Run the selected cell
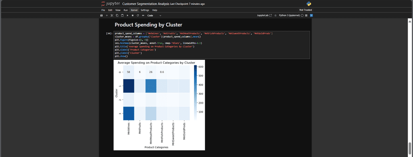Image resolution: width=413 pixels, height=157 pixels. click(x=127, y=16)
